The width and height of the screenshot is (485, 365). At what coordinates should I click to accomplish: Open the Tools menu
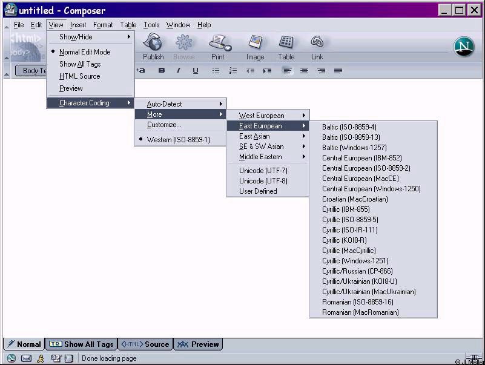[151, 25]
